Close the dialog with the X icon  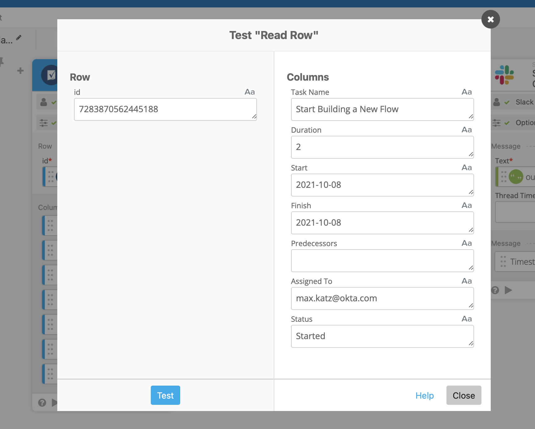pos(490,19)
